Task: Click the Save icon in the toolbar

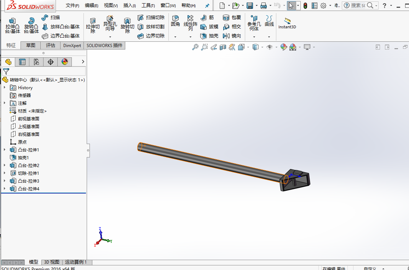Action: pyautogui.click(x=250, y=5)
